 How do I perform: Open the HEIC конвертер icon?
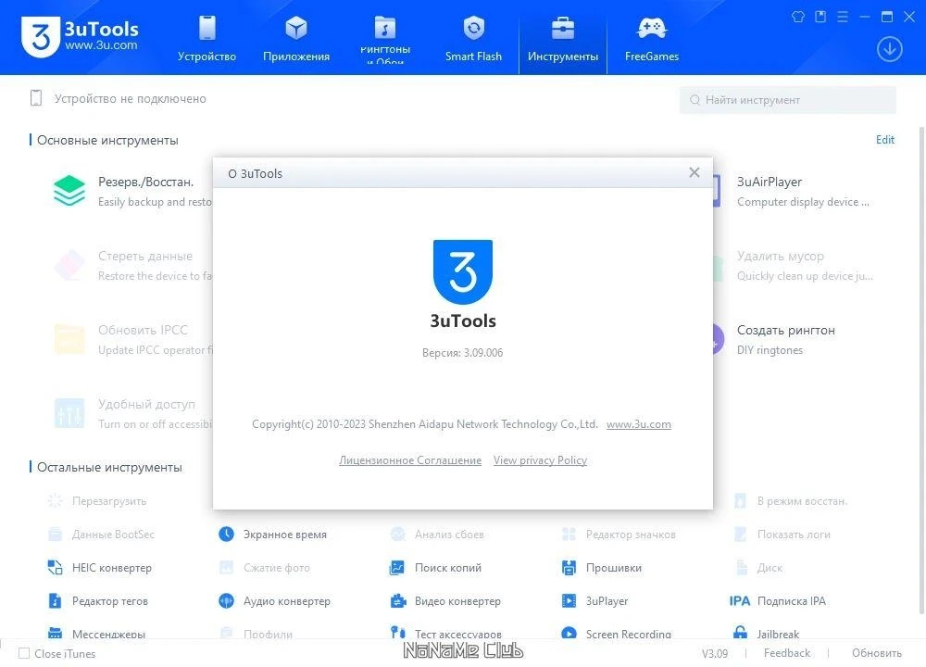(55, 568)
